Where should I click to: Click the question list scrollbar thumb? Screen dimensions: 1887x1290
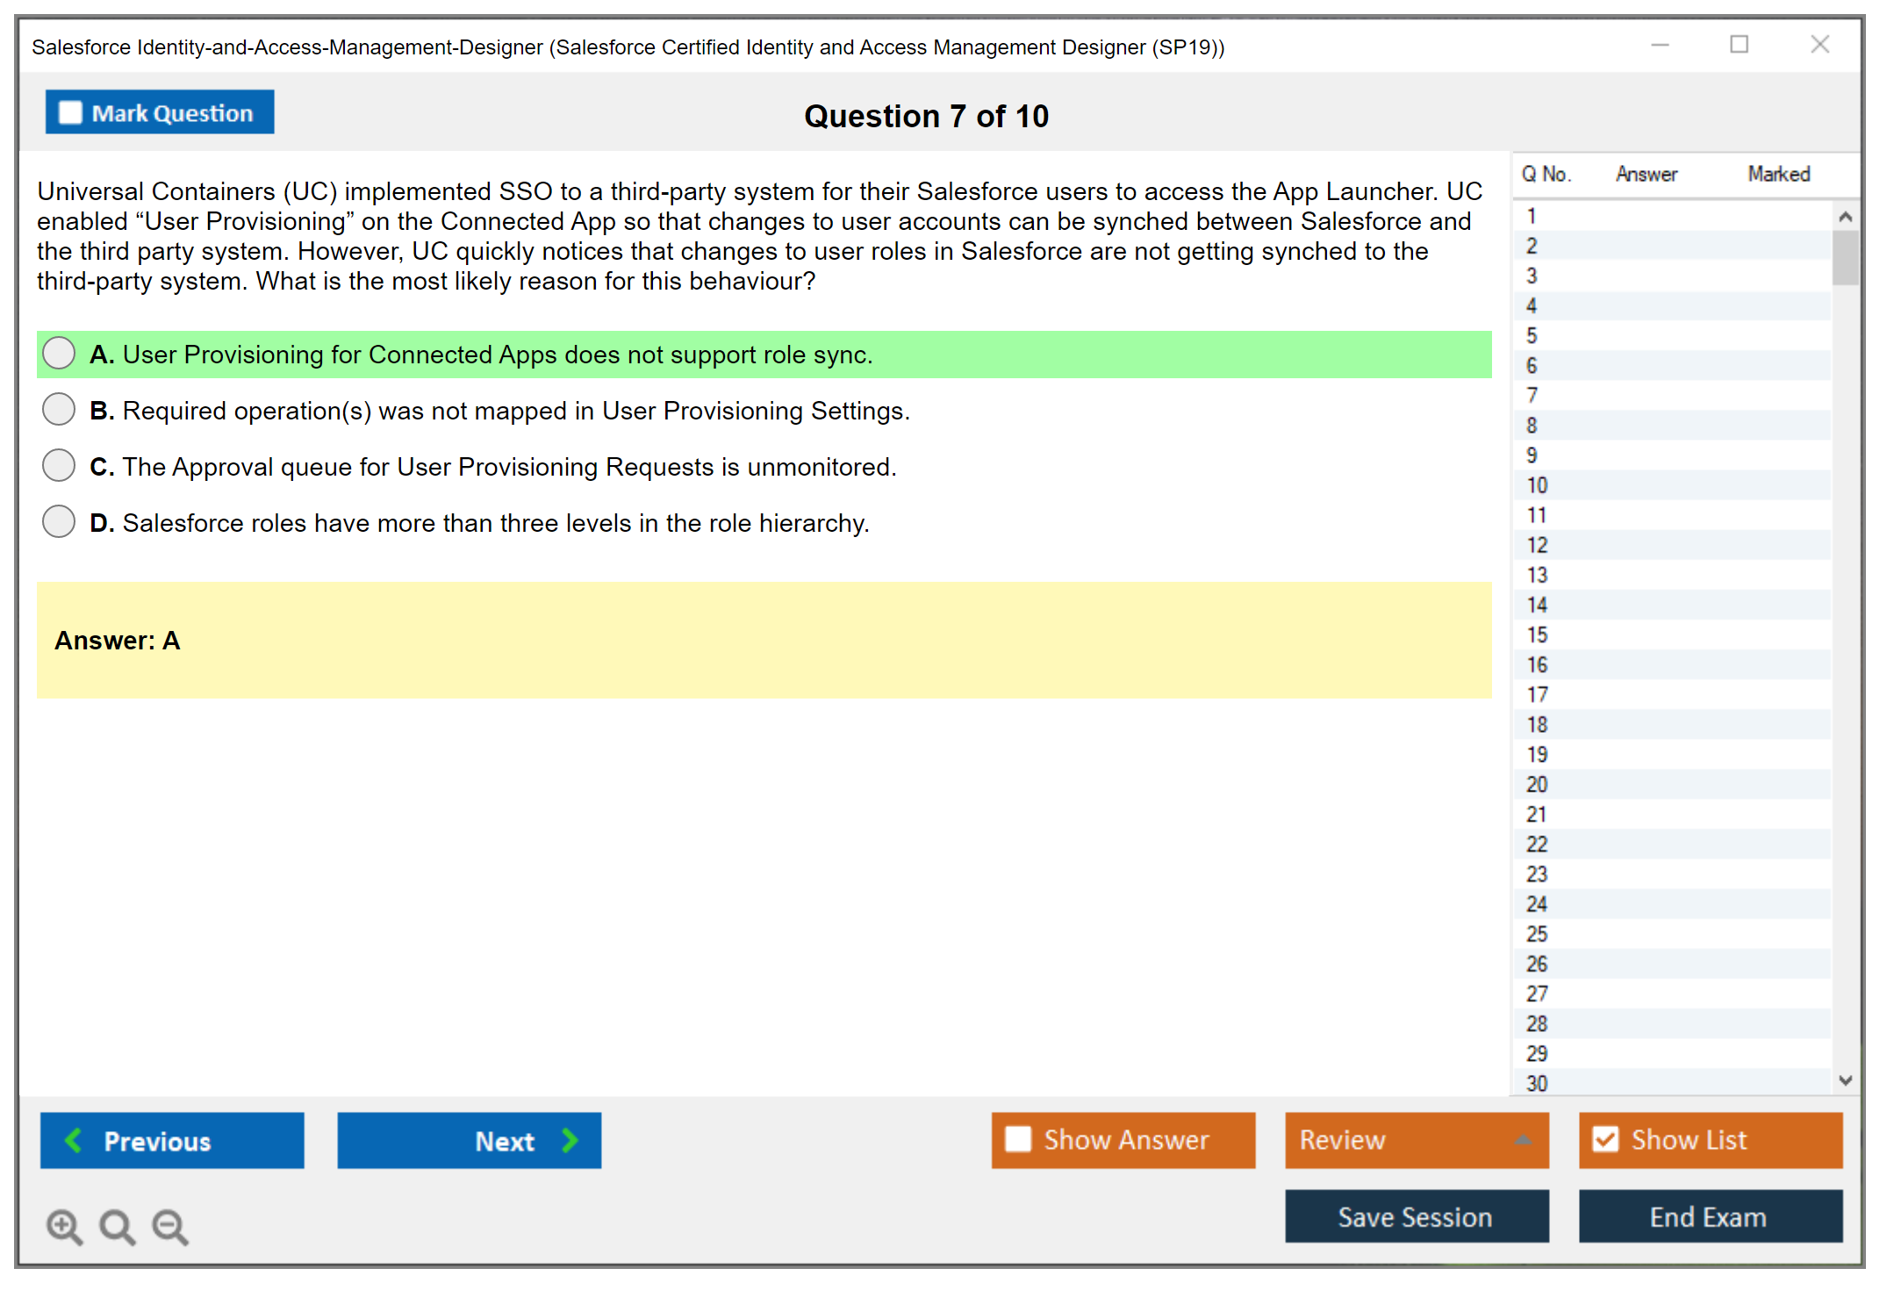click(1845, 258)
